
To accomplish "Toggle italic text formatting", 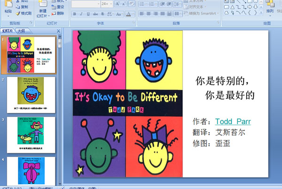I will click(x=81, y=14).
